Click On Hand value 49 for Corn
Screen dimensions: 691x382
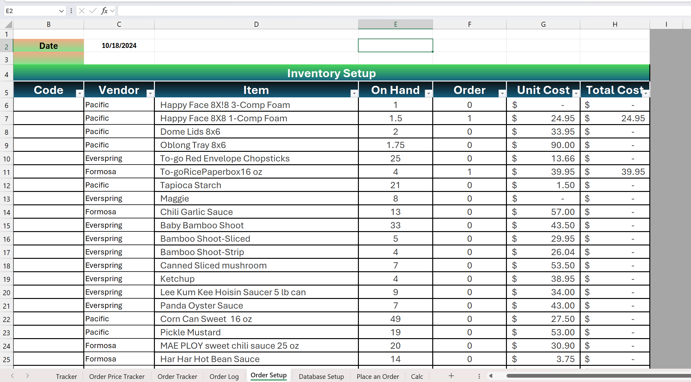click(396, 319)
